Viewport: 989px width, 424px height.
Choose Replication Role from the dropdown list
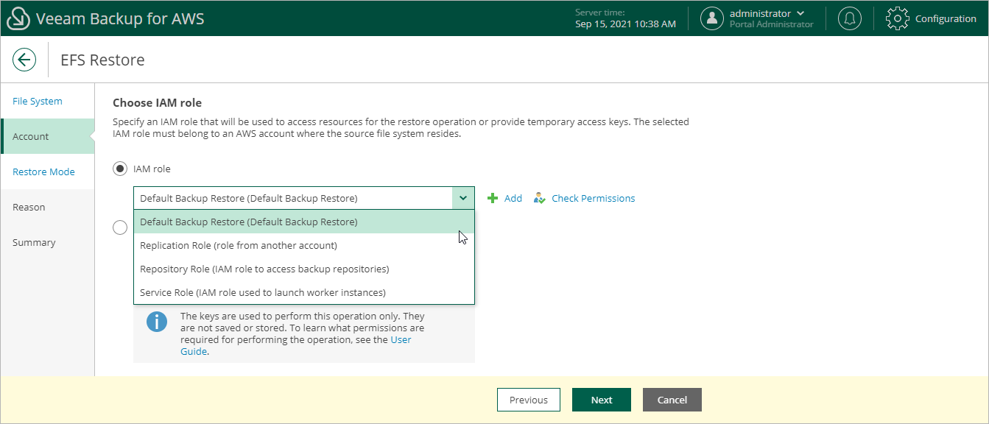(239, 245)
